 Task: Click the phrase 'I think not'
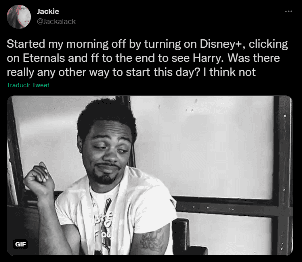[230, 72]
